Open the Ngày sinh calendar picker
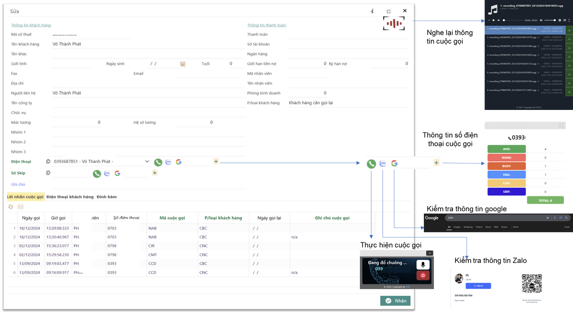573x314 pixels. pyautogui.click(x=183, y=64)
